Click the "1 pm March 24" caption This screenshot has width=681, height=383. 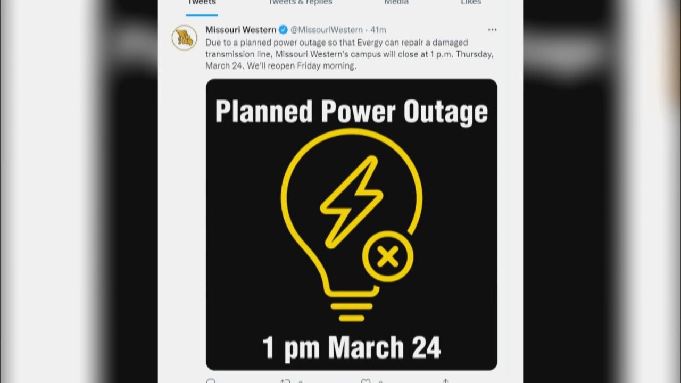(x=352, y=346)
